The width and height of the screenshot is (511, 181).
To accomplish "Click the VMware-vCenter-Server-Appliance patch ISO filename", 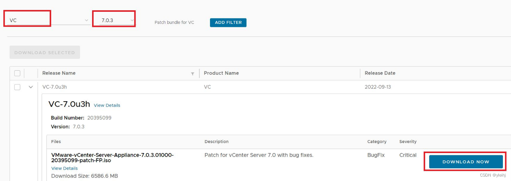I will 112,157.
